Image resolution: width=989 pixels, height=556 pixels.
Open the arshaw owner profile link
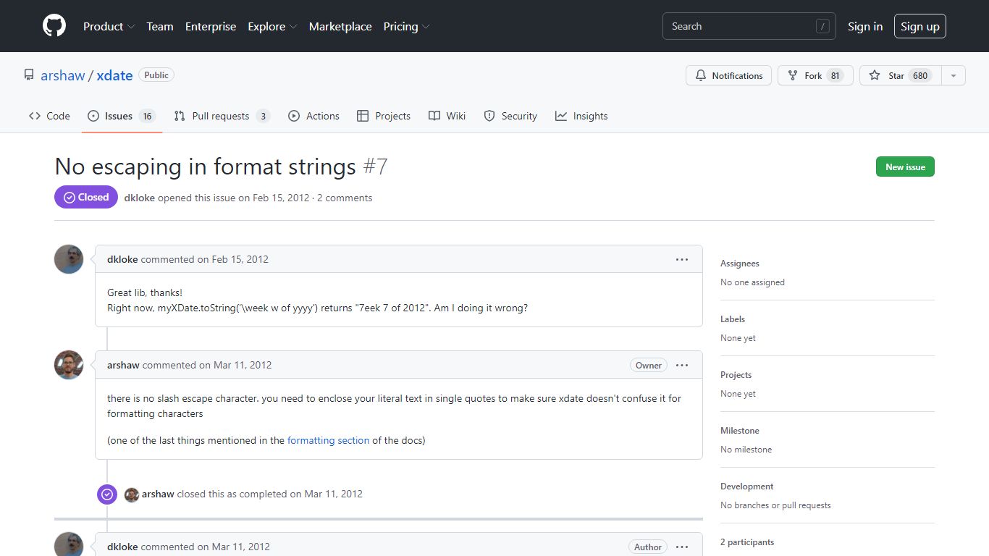click(63, 75)
